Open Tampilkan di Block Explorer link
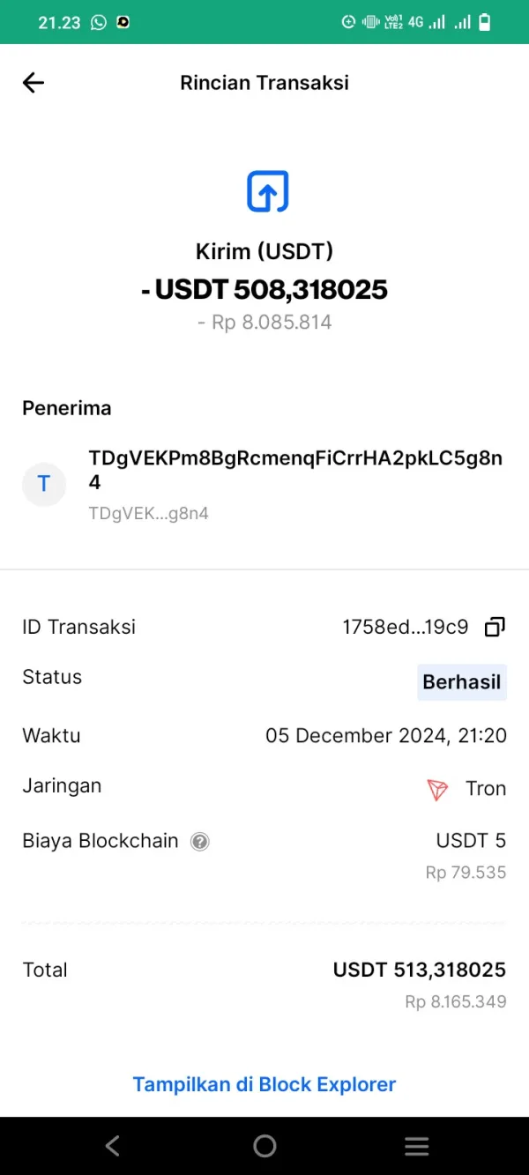The height and width of the screenshot is (1175, 529). click(x=264, y=1084)
